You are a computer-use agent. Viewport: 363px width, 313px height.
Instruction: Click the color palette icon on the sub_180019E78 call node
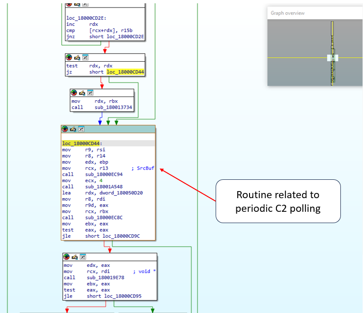[66, 257]
